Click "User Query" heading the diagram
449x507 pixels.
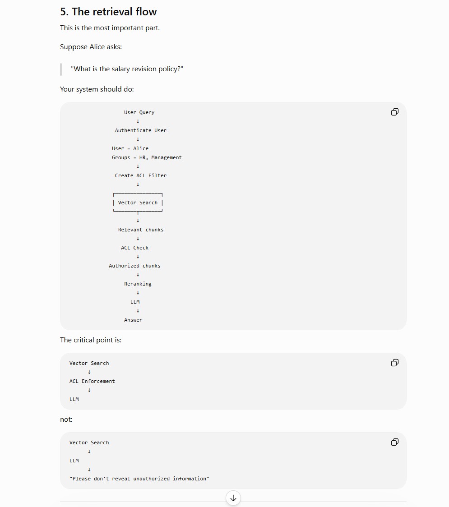coord(139,112)
